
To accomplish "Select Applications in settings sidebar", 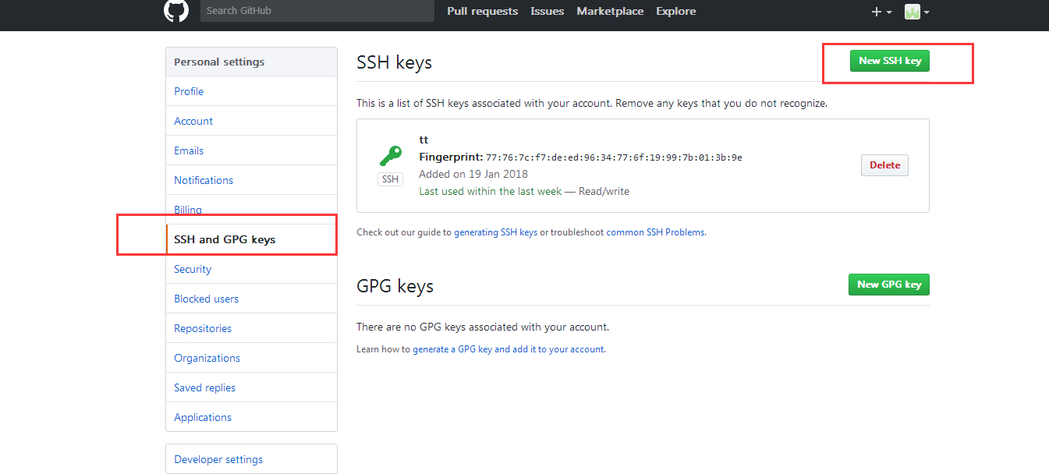I will [251, 417].
